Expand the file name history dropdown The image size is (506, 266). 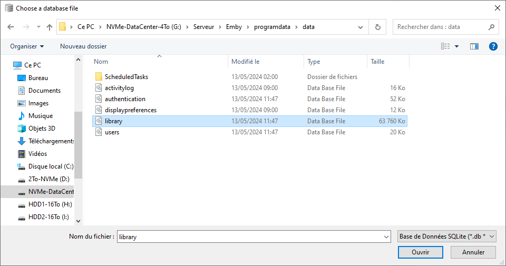coord(386,237)
